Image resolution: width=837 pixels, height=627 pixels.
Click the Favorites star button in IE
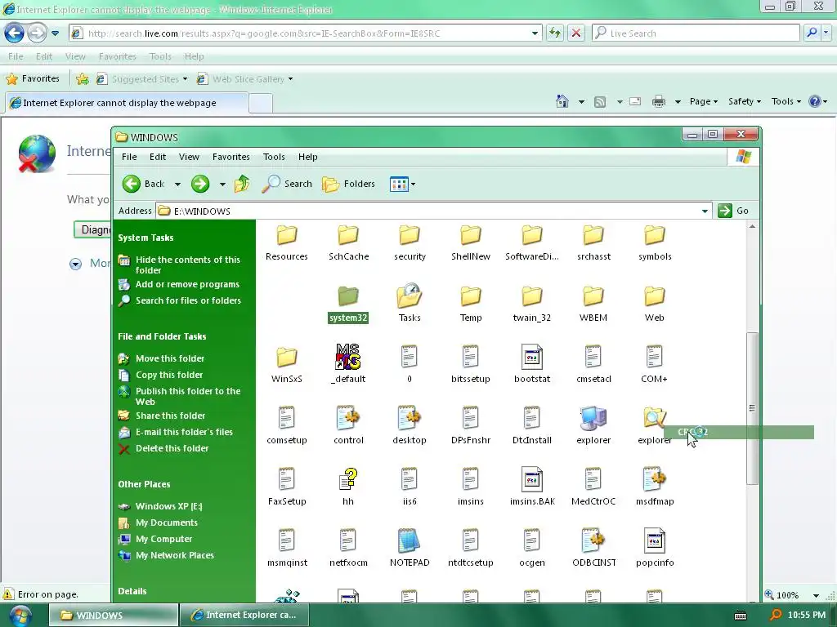coord(33,79)
